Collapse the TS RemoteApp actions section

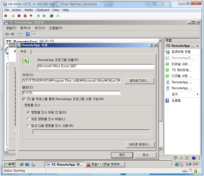pos(198,46)
